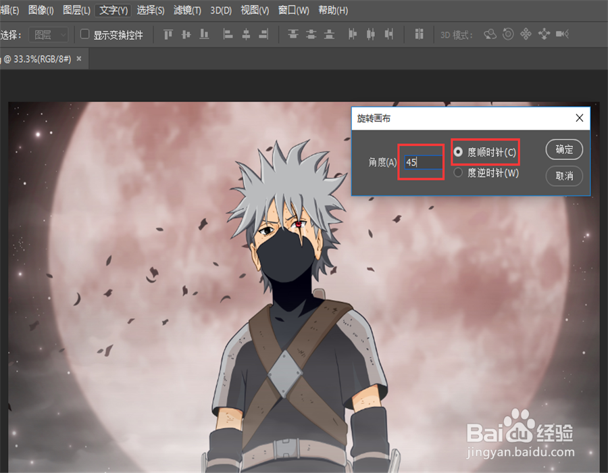Viewport: 608px width, 473px height.
Task: Select the 3D slide object icon
Action: (x=544, y=34)
